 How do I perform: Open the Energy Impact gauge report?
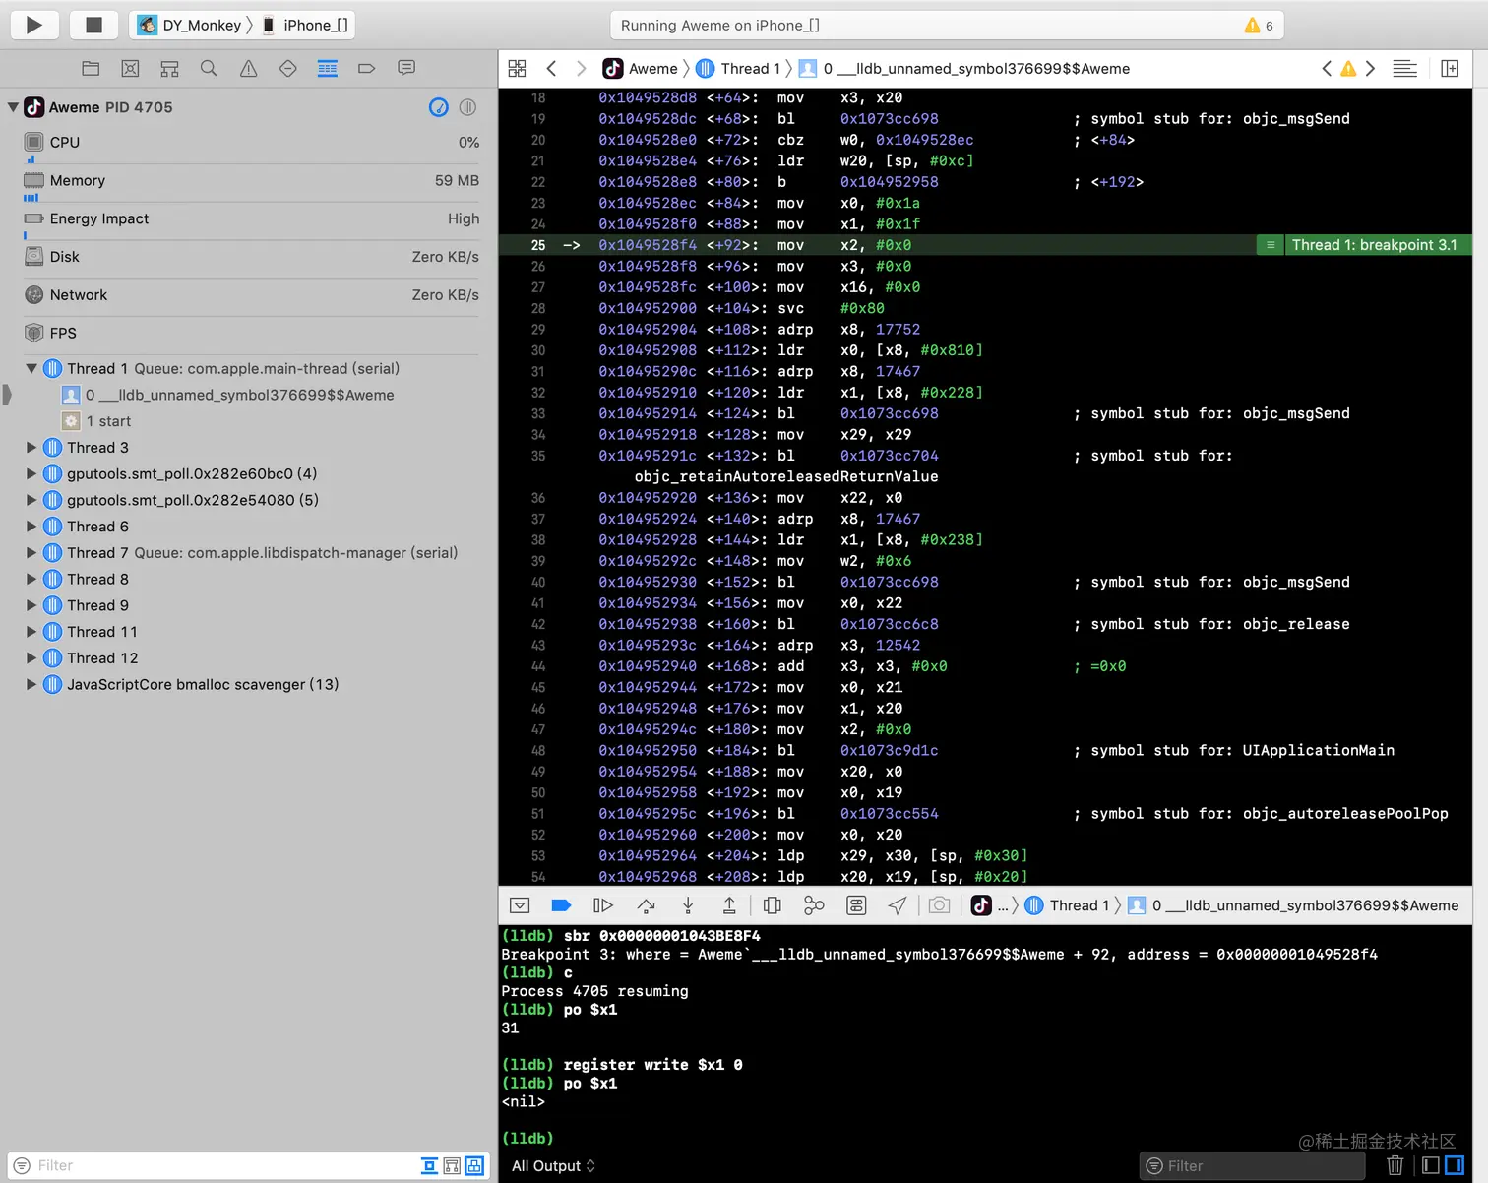(x=251, y=219)
